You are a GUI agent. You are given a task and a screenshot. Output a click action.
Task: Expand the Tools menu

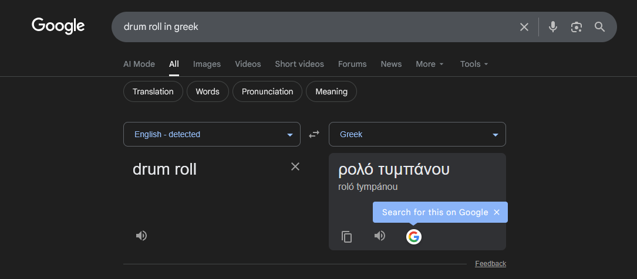pyautogui.click(x=474, y=64)
